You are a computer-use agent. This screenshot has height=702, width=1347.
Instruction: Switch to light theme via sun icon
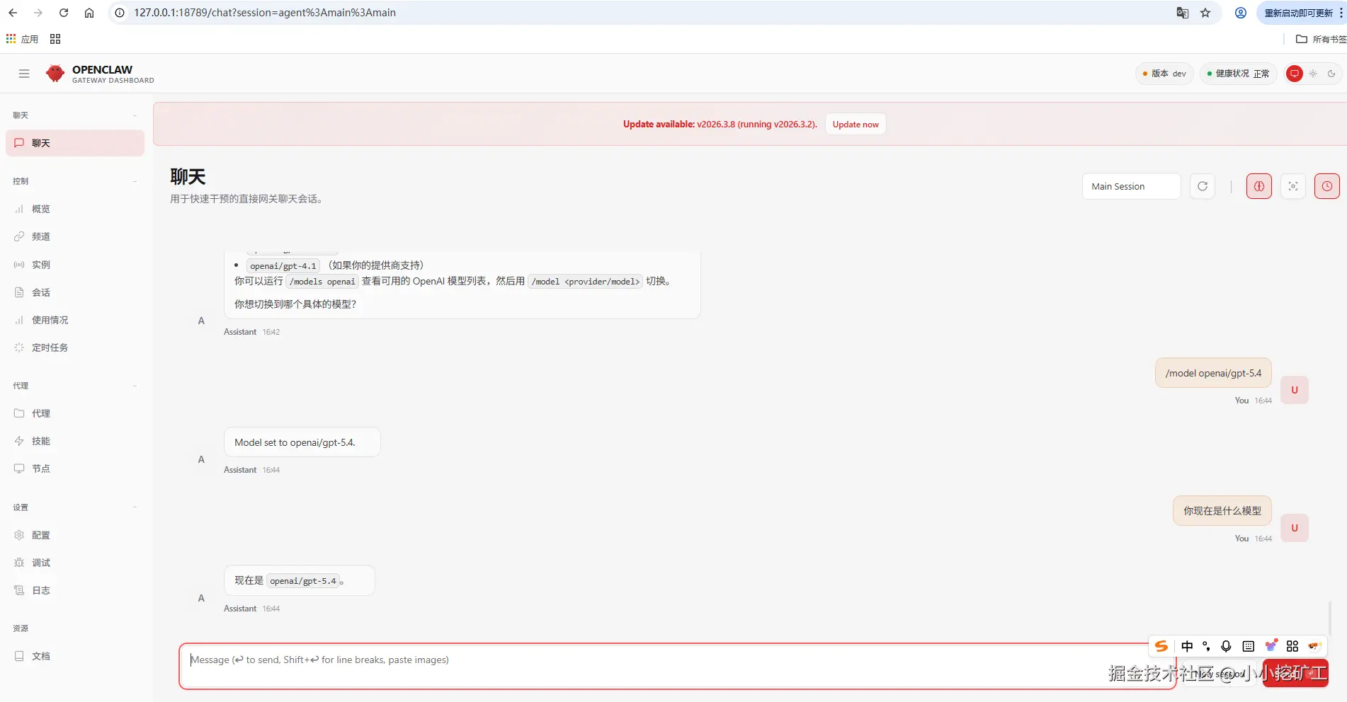[x=1313, y=74]
